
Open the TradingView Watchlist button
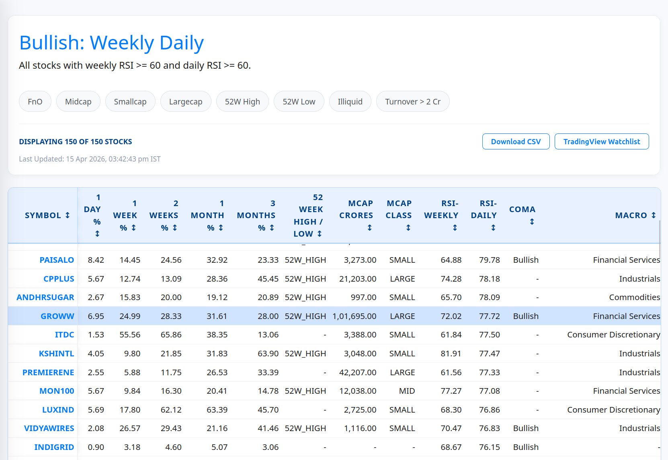point(602,141)
